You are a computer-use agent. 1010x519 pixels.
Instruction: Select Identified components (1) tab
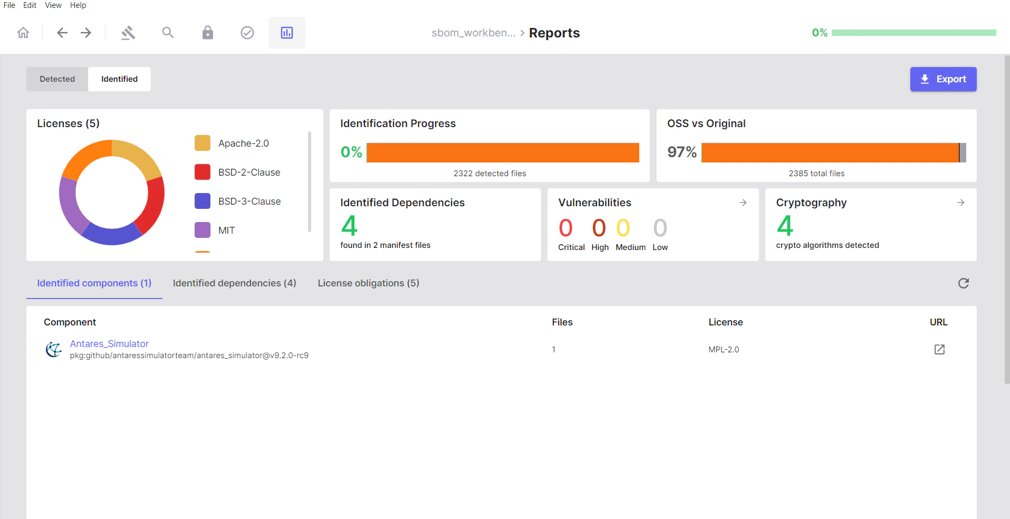(x=94, y=283)
